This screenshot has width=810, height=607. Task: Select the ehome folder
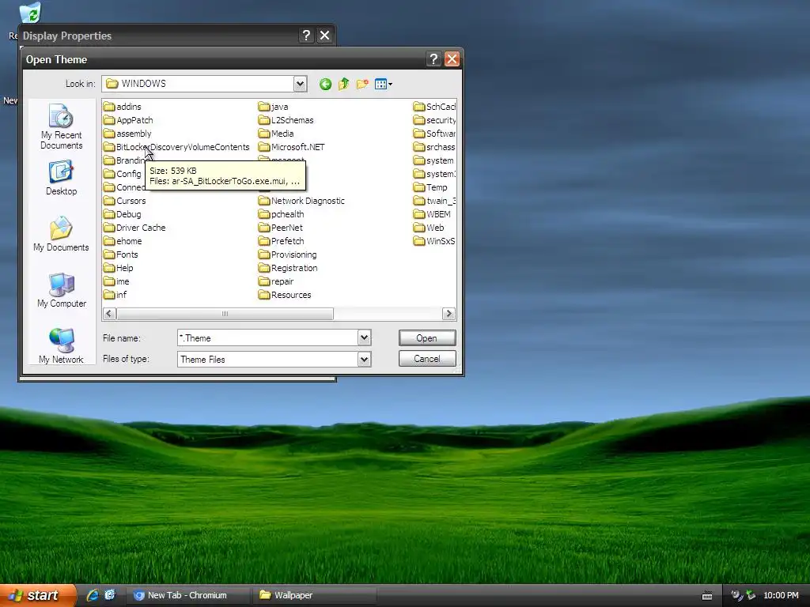[123, 241]
